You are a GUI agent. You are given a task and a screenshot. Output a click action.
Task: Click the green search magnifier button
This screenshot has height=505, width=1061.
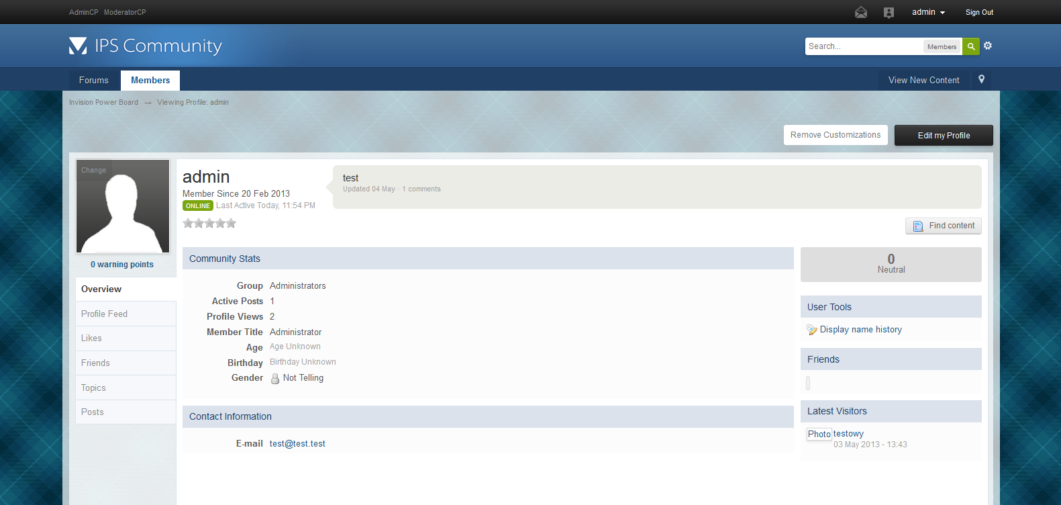point(970,46)
